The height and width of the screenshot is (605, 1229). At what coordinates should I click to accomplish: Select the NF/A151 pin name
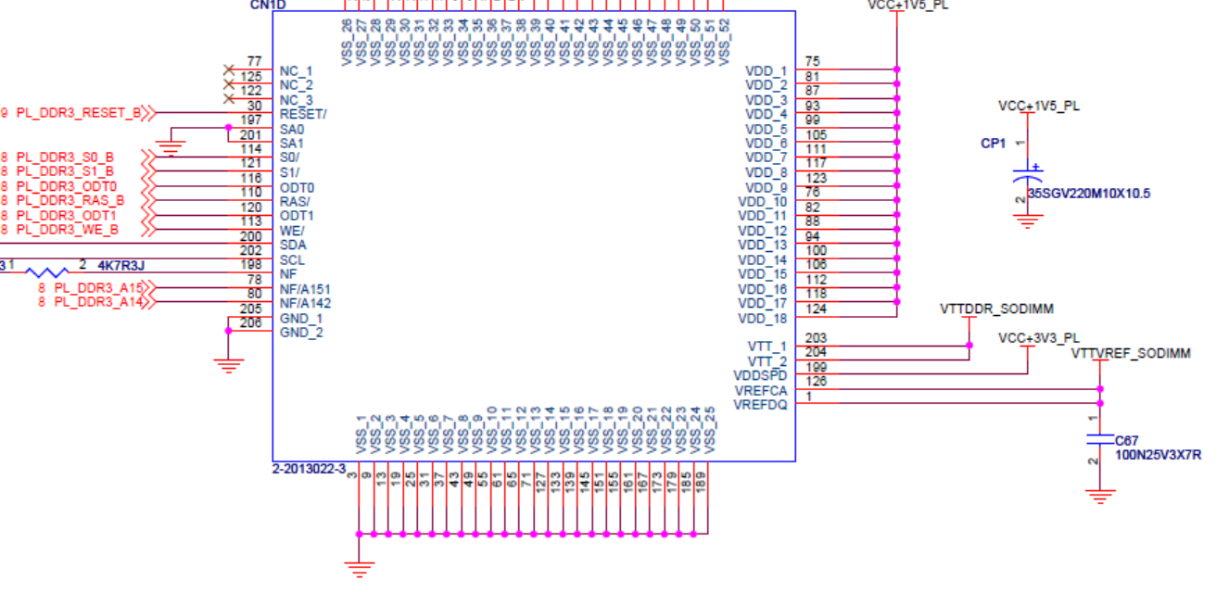[x=305, y=289]
